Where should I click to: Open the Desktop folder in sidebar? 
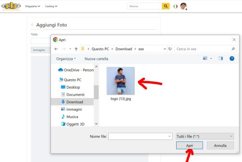(70, 87)
